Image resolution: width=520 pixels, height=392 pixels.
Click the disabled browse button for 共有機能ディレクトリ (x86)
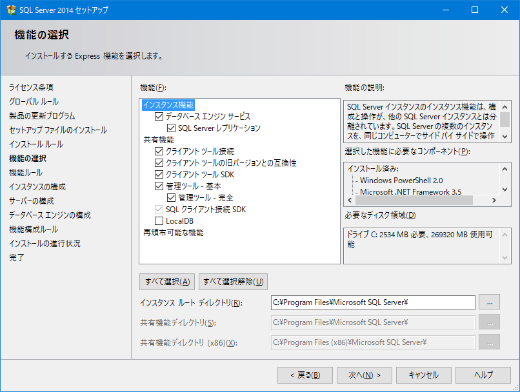point(490,342)
